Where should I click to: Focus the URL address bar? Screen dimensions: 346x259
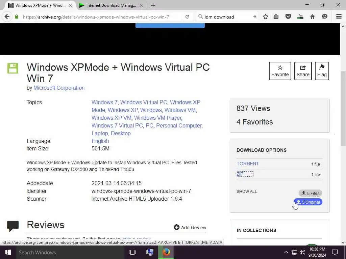101,17
